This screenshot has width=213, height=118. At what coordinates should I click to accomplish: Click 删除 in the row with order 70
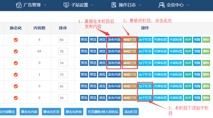(206, 74)
